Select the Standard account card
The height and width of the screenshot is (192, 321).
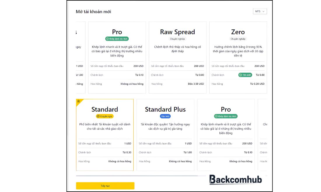(105, 135)
